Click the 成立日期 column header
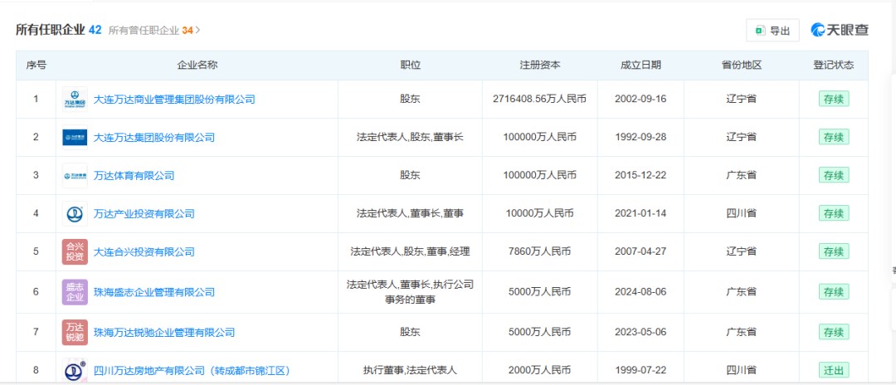 point(640,66)
